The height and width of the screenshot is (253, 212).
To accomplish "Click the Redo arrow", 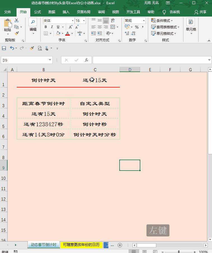I will [22, 48].
